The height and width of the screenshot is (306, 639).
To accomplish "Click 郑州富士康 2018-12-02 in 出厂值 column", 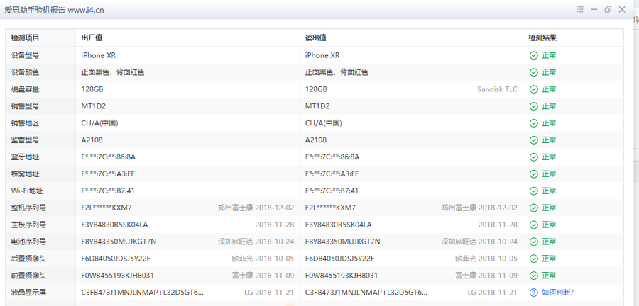I will point(256,208).
